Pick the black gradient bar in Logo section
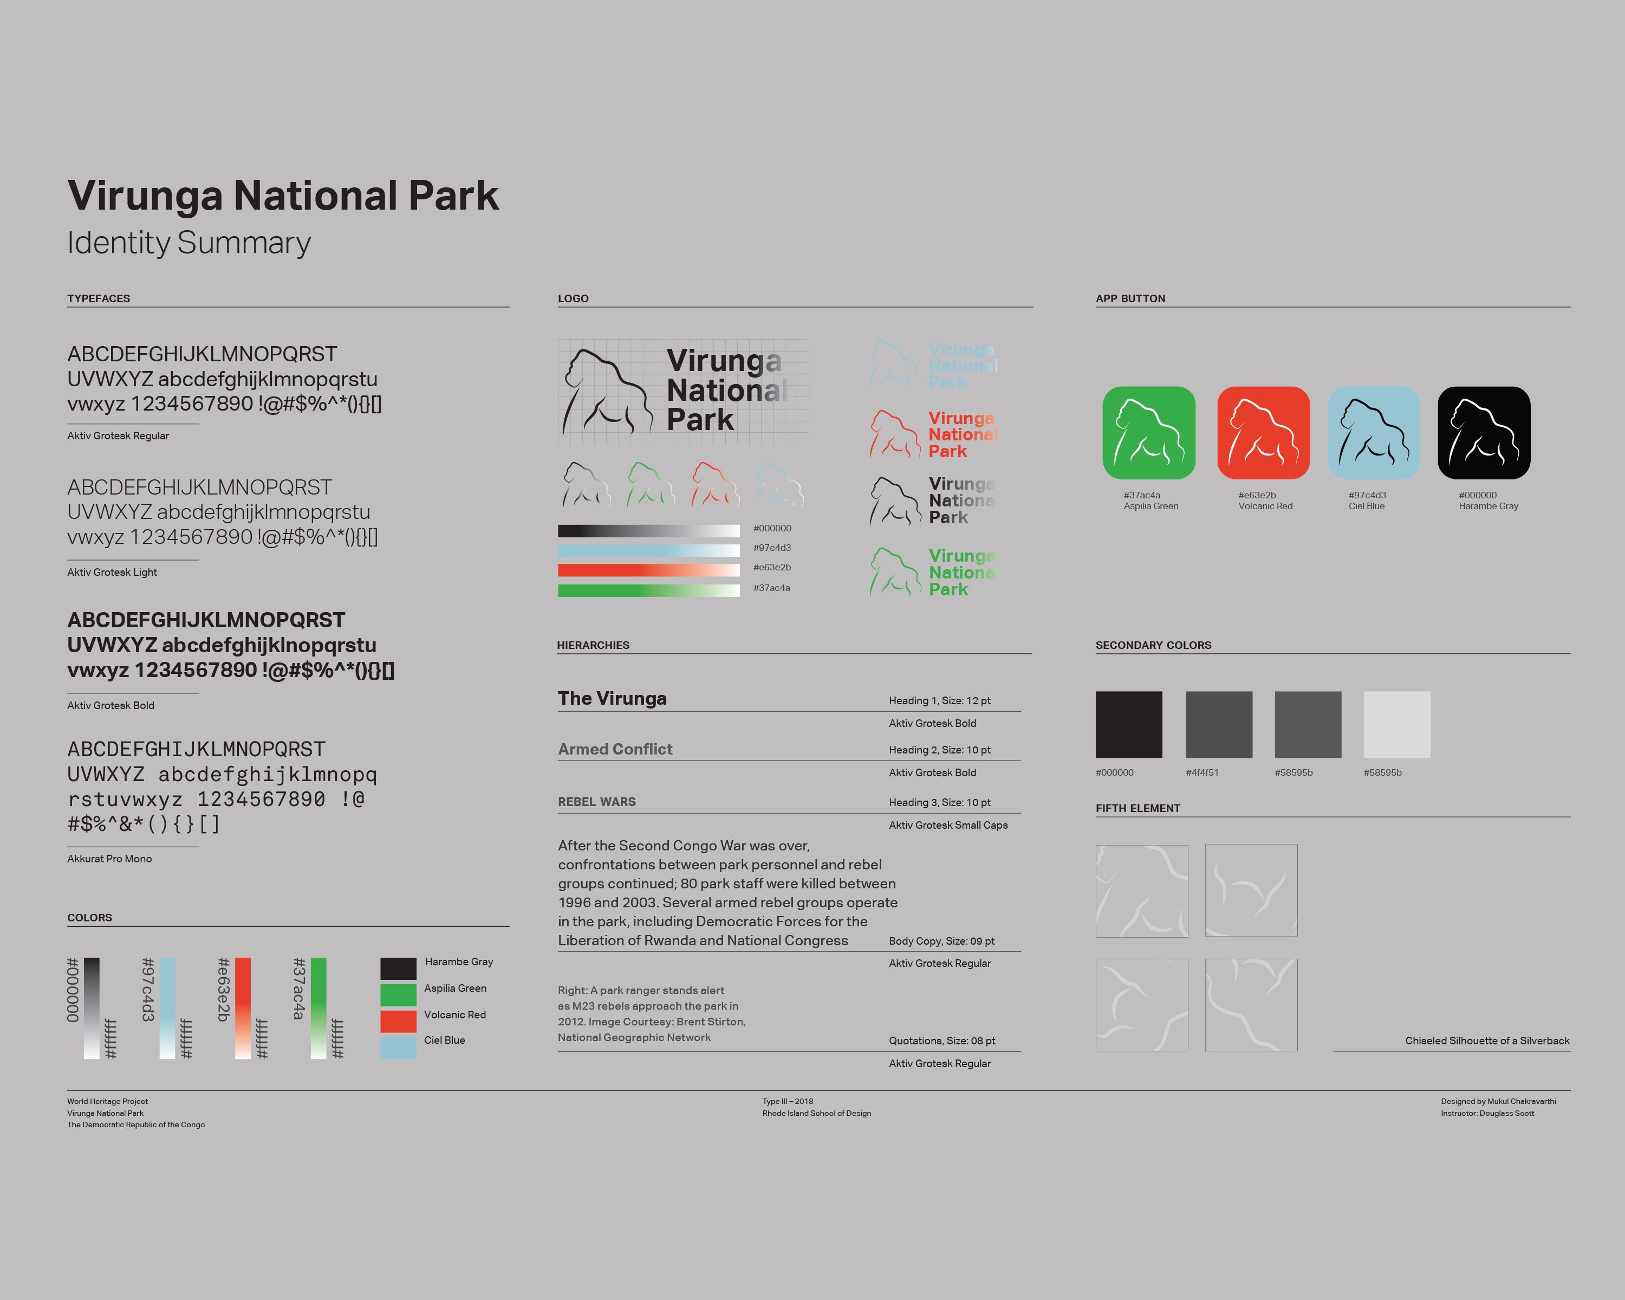Screen dimensions: 1625x1300 point(649,530)
